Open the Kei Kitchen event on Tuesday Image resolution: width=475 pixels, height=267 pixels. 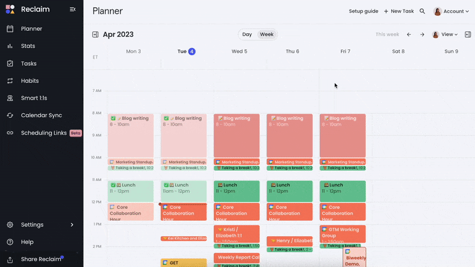point(183,239)
